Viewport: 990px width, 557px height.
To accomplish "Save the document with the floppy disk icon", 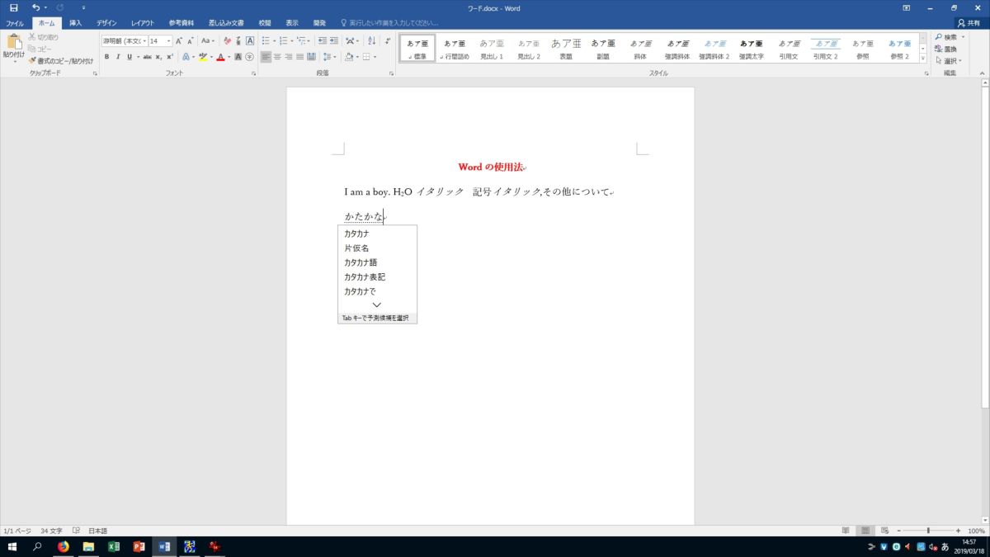I will 14,7.
